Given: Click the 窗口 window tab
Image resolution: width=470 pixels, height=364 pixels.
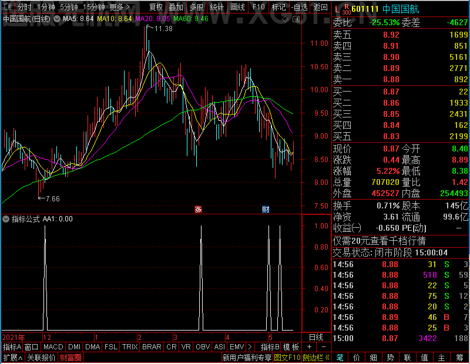Looking at the screenshot, I should click(32, 347).
